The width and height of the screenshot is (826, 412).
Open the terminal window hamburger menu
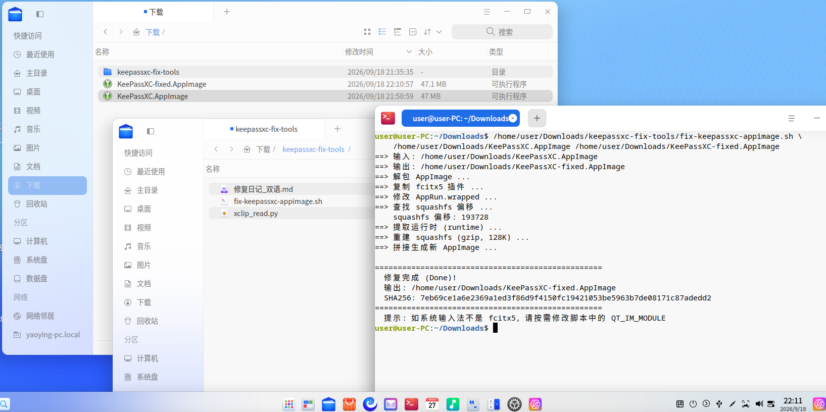792,118
